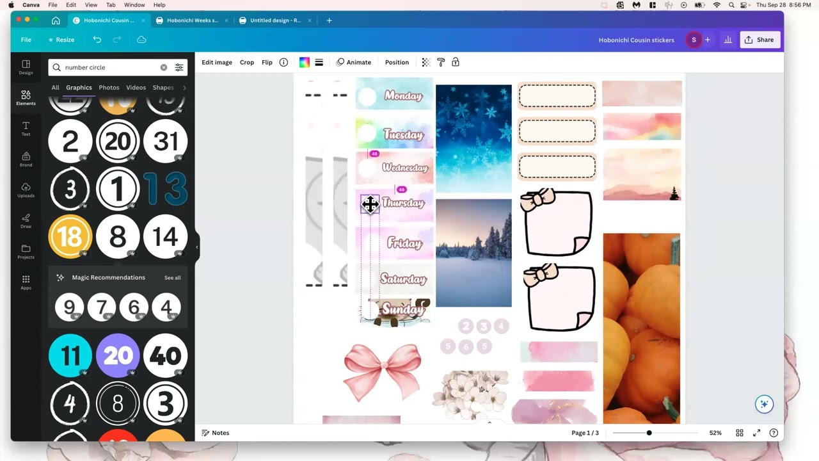Switch to the All elements tab

pyautogui.click(x=55, y=88)
